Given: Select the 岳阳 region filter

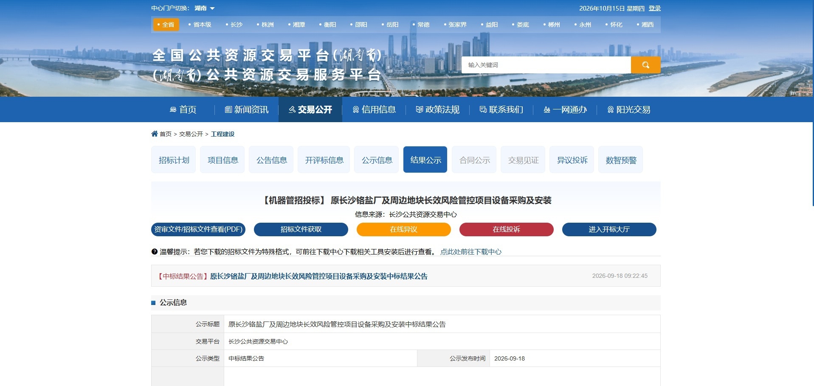Looking at the screenshot, I should pyautogui.click(x=390, y=25).
